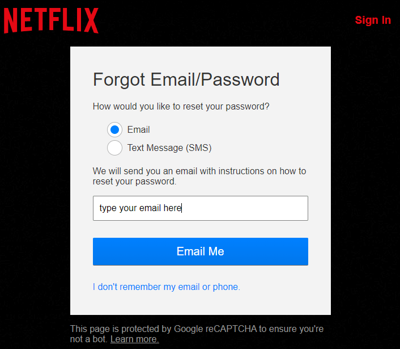Click 'How would you like to reset' question text
Viewport: 400px width, 349px height.
tap(181, 107)
